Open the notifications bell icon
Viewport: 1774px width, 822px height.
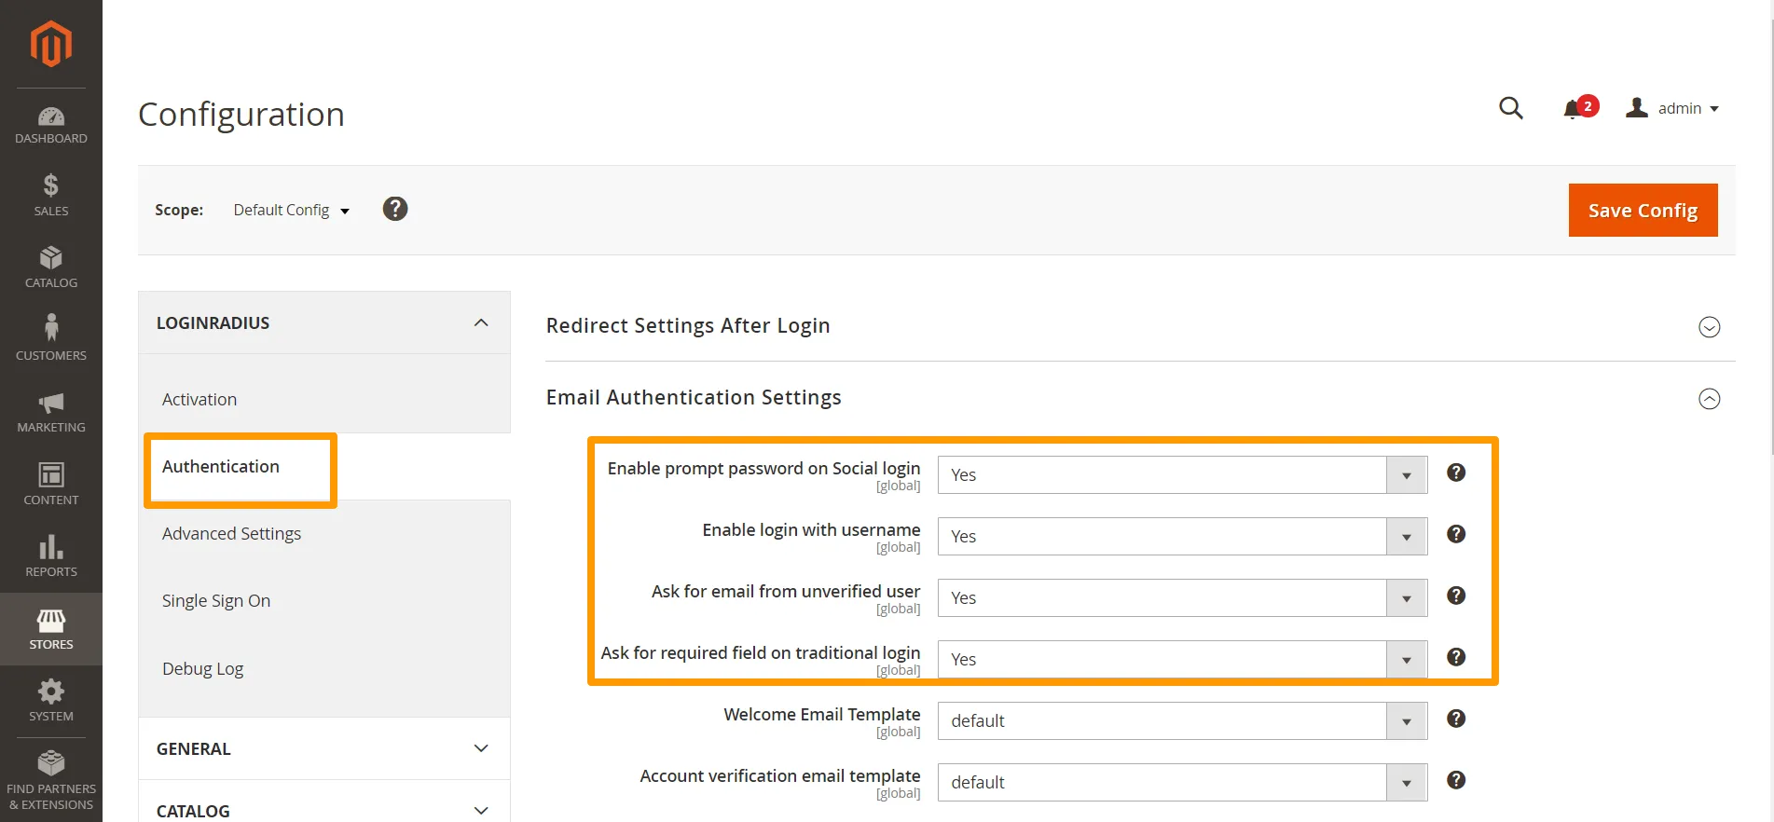(1574, 109)
